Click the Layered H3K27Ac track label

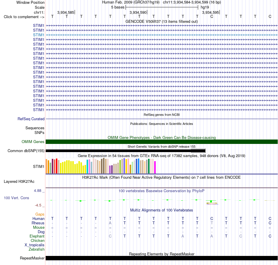(x=19, y=182)
